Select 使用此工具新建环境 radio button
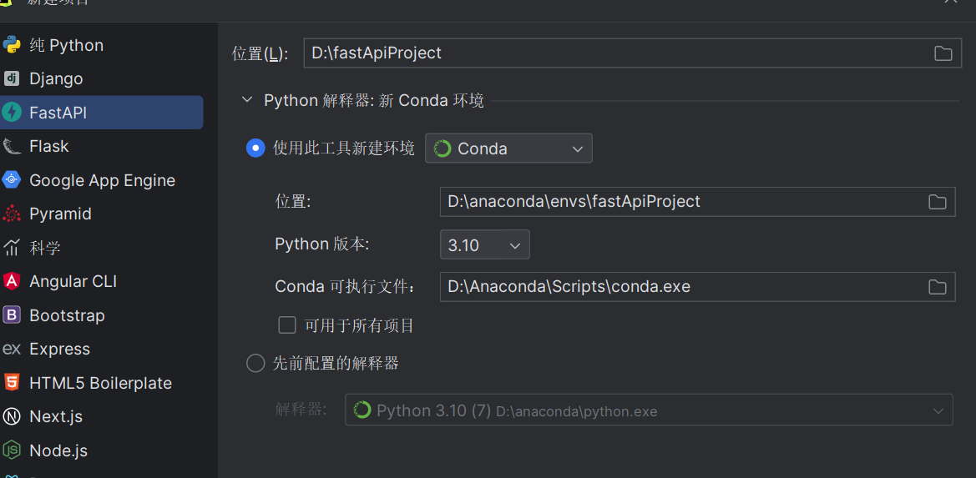976x478 pixels. click(x=255, y=148)
